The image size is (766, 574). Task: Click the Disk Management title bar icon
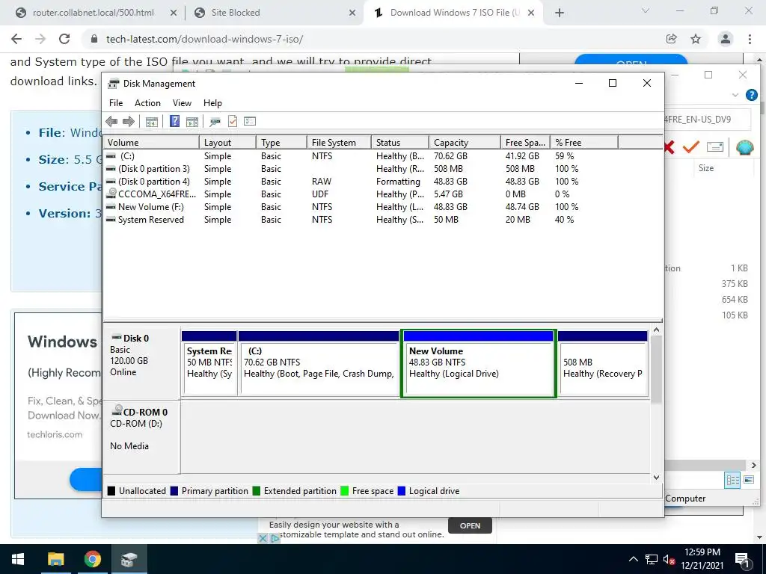click(114, 84)
